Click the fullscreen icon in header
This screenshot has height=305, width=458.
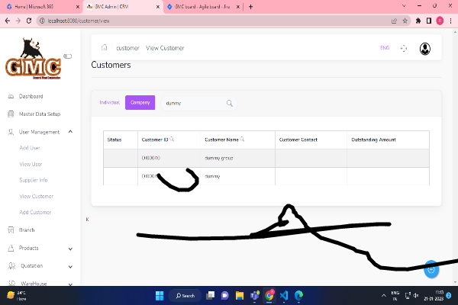(404, 48)
